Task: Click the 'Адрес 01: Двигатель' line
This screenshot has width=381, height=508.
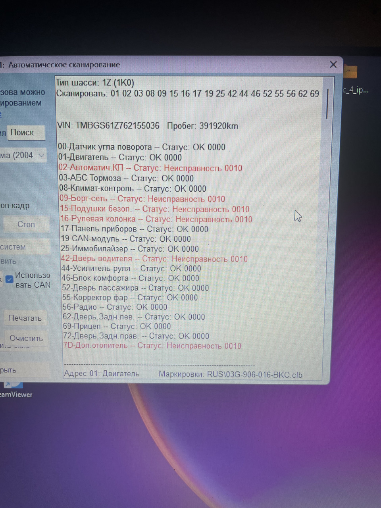Action: (x=102, y=374)
